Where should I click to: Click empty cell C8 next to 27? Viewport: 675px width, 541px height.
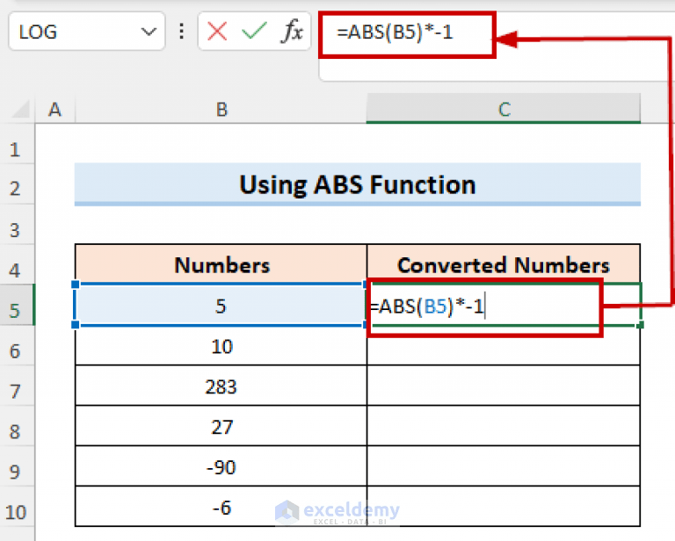pos(504,427)
